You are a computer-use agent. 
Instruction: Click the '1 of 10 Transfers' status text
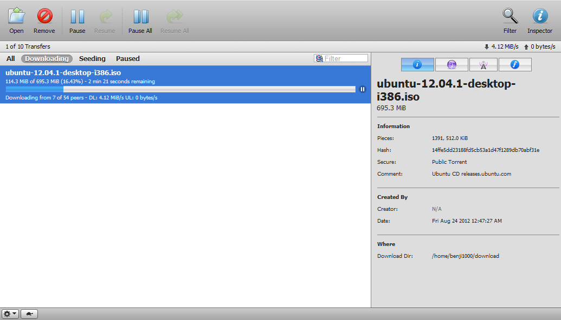(28, 46)
